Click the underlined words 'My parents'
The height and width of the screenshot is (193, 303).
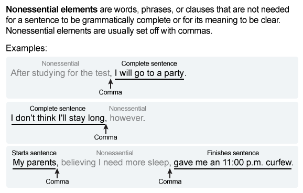pos(35,163)
